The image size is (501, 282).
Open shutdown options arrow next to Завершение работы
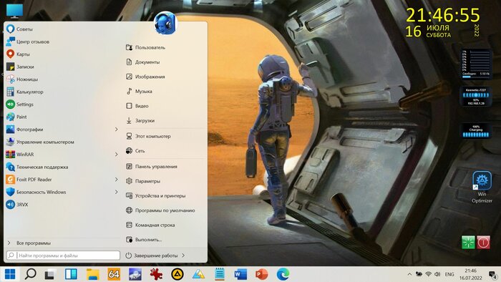183,256
